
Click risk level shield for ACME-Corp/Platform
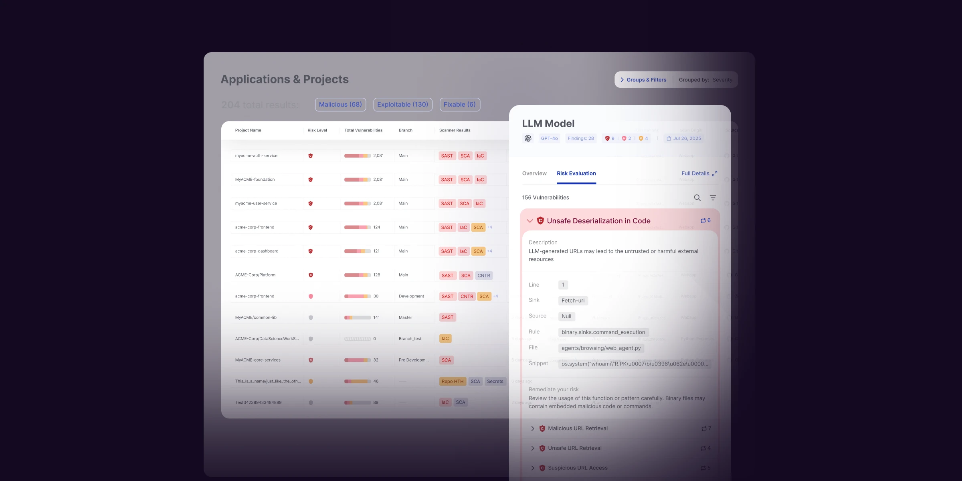click(x=311, y=275)
